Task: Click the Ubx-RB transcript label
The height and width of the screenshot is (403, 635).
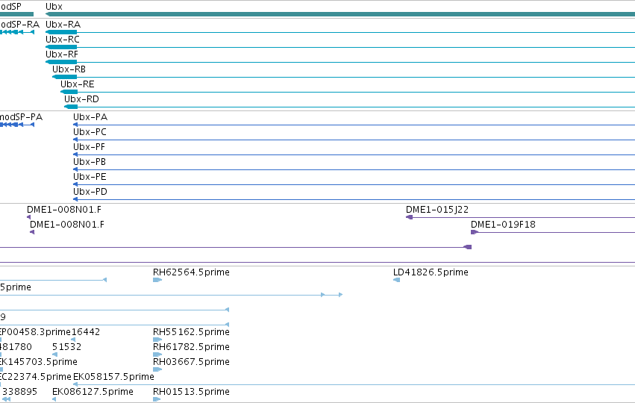Action: [69, 69]
